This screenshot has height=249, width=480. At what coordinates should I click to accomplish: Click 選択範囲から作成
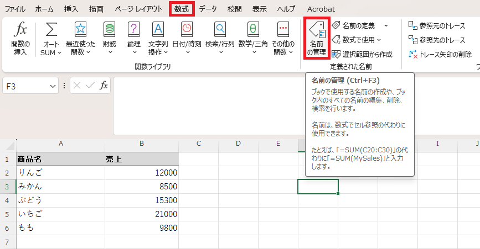[362, 54]
